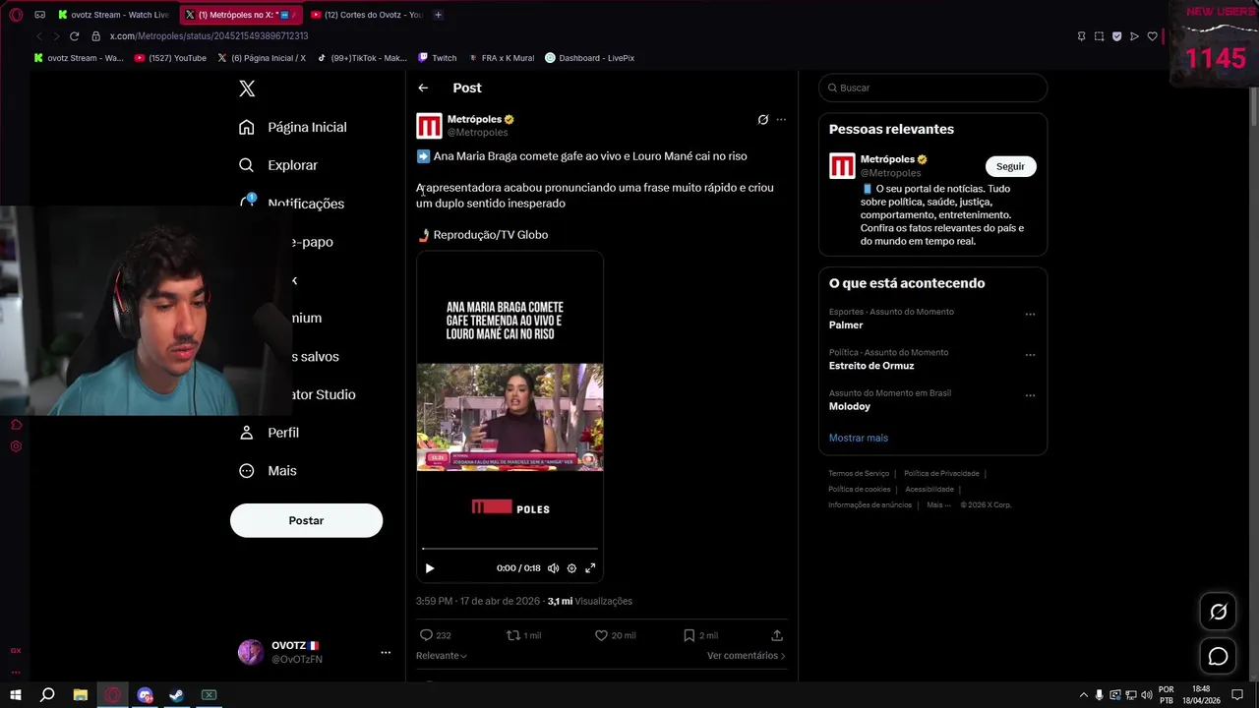Open Estreito de Ormuz trending topic
This screenshot has width=1259, height=708.
click(x=871, y=366)
